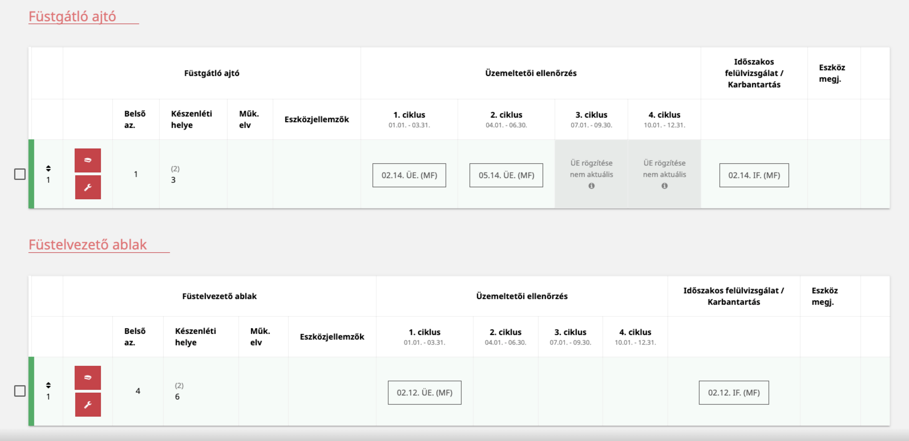The image size is (909, 441).
Task: Open the 02.14. IF. (MF) entry
Action: coord(754,175)
